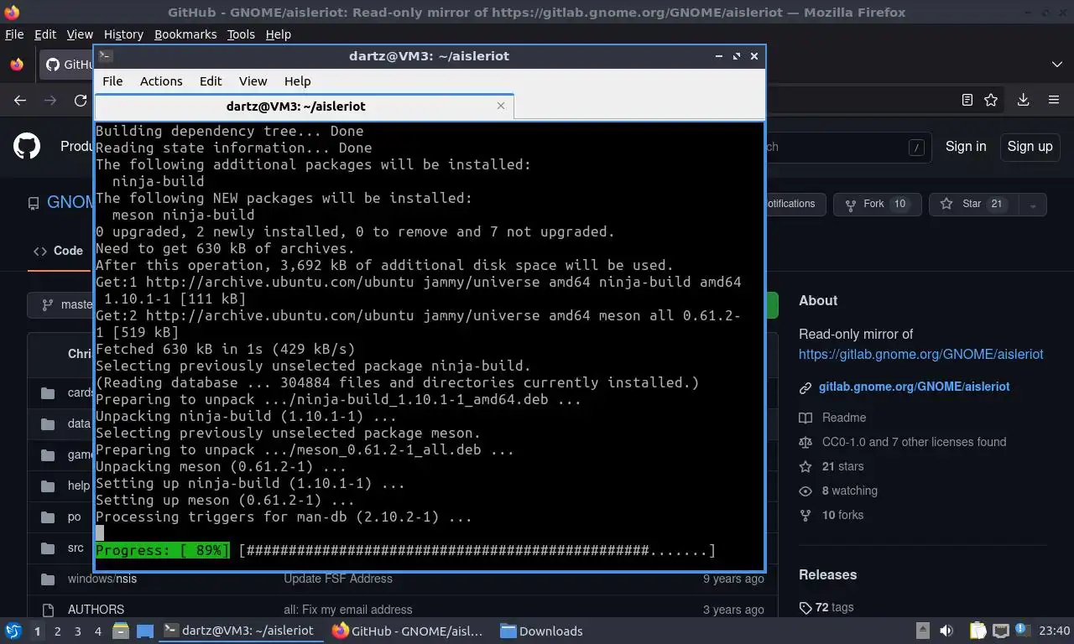Click the all: Fix my email address commit
This screenshot has height=644, width=1074.
[347, 610]
